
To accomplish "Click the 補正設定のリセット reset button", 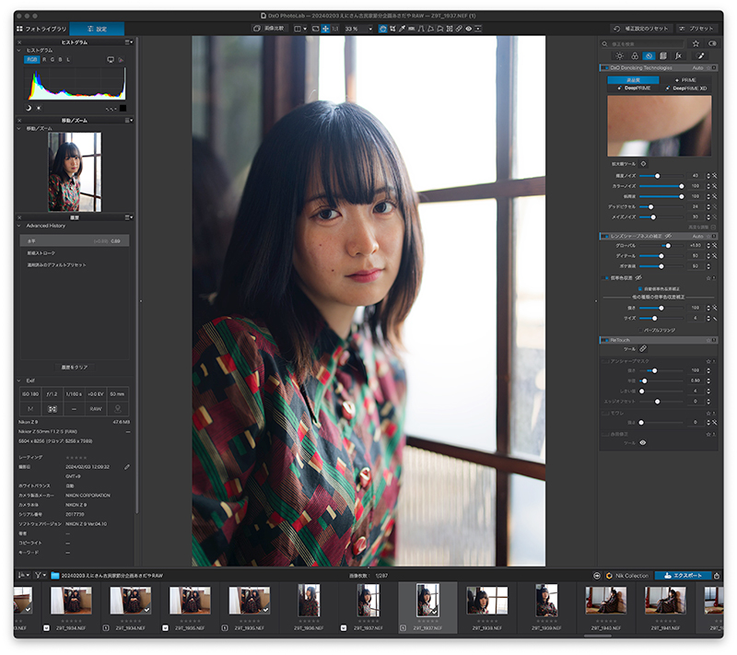I will (641, 29).
